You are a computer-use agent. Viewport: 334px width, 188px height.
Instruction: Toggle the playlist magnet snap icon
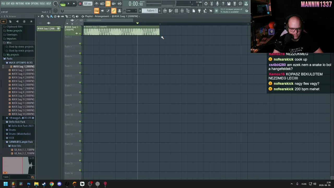(x=42, y=16)
